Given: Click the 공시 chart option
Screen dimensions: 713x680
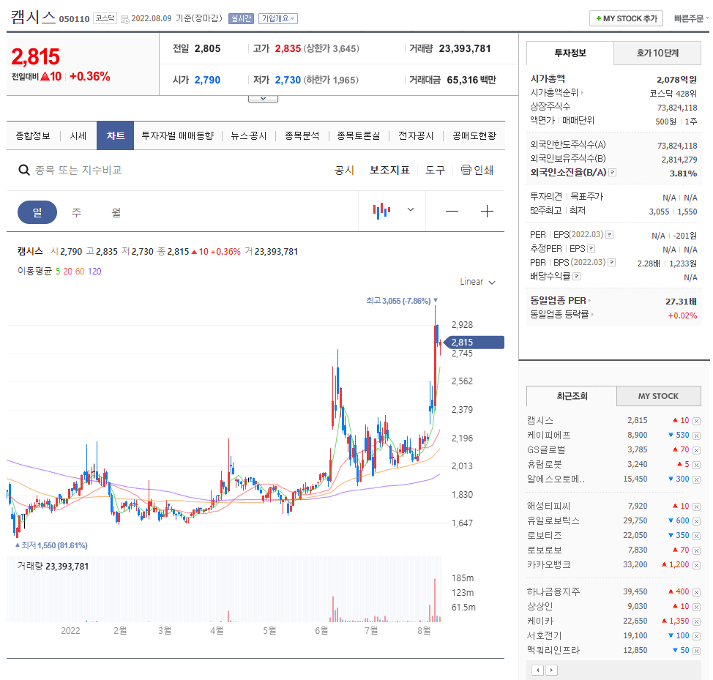Looking at the screenshot, I should pos(344,170).
